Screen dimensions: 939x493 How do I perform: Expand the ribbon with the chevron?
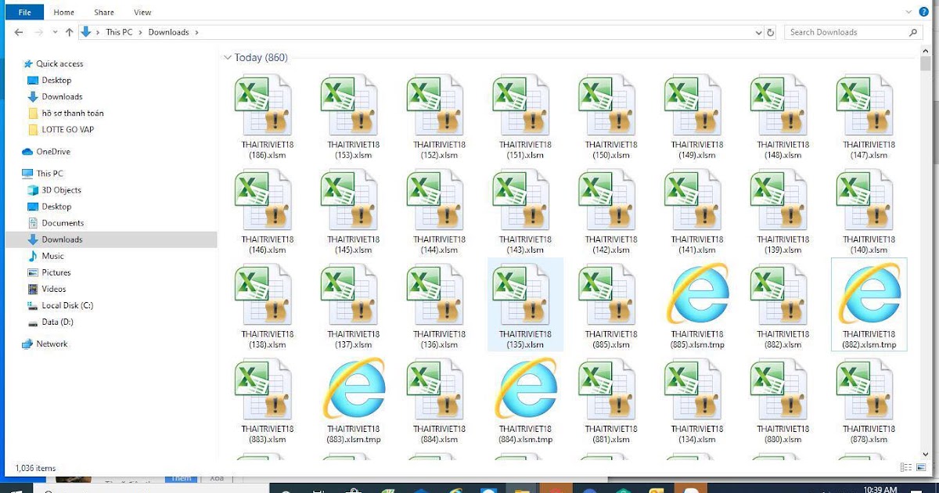coord(908,12)
